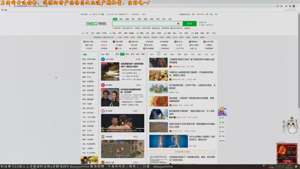The height and width of the screenshot is (169, 300).
Task: Click the orange search engine icon in search box
Action: [x=178, y=24]
